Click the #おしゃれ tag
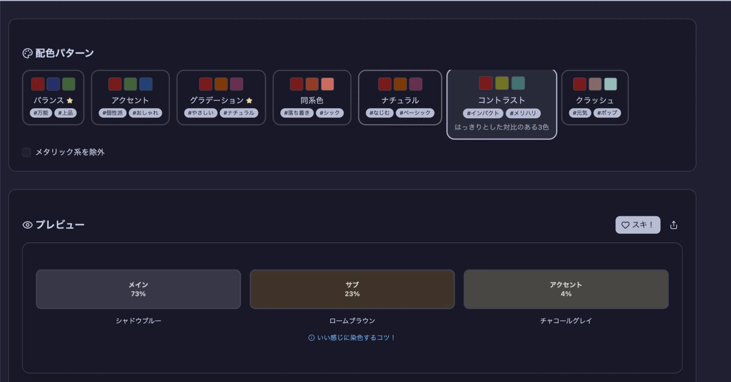 pos(145,113)
